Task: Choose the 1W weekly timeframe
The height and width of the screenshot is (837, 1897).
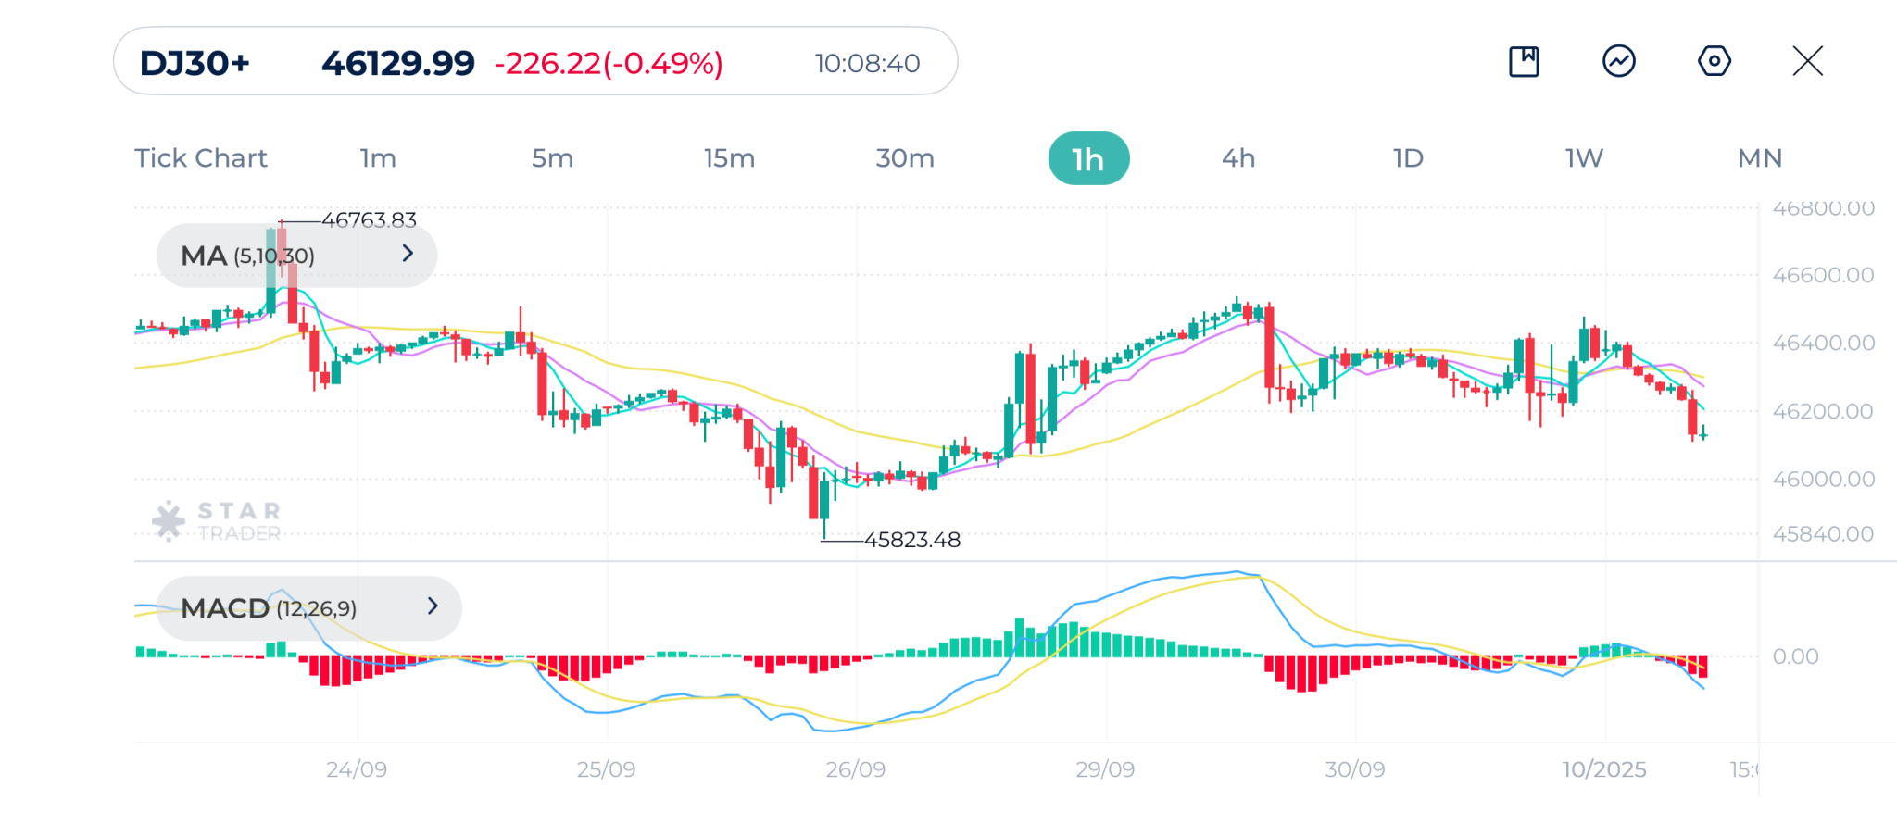Action: tap(1584, 158)
